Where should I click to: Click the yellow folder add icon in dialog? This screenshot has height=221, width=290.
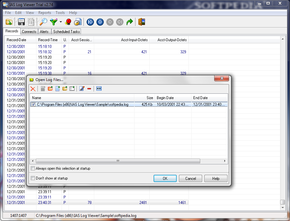65,89
